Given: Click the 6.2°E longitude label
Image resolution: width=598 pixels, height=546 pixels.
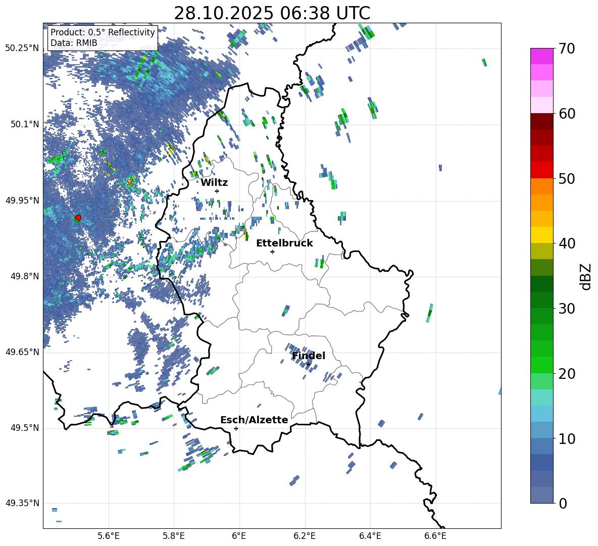Looking at the screenshot, I should (305, 536).
